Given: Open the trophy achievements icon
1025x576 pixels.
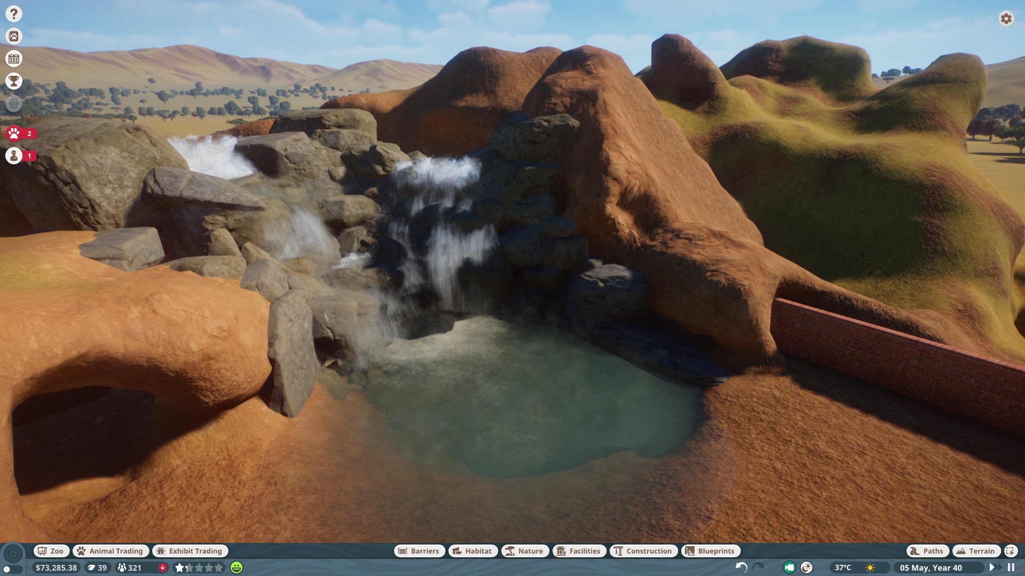Looking at the screenshot, I should (x=14, y=81).
